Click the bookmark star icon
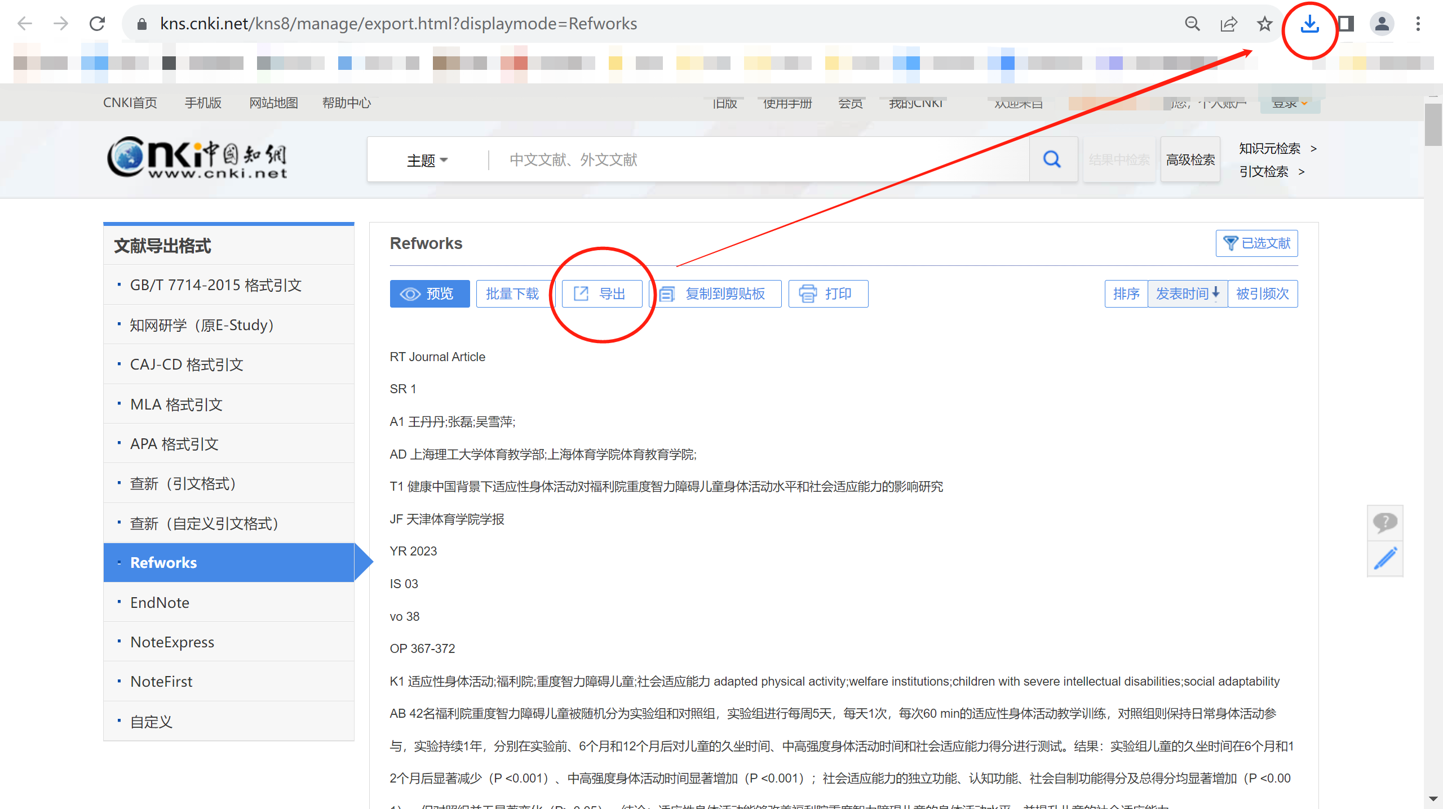 point(1264,24)
